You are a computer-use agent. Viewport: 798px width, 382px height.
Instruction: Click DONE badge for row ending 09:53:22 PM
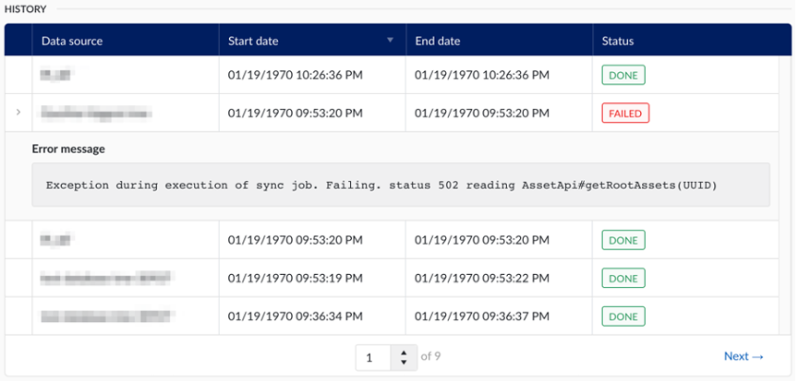(623, 277)
